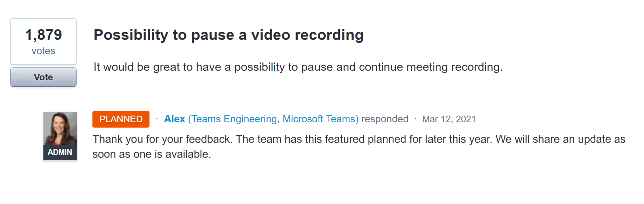Image resolution: width=644 pixels, height=204 pixels.
Task: Click "We will share an update as" text
Action: (561, 139)
